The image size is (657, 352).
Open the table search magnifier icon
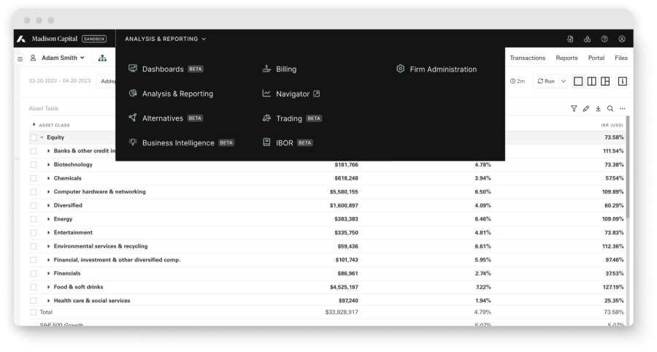(x=610, y=109)
